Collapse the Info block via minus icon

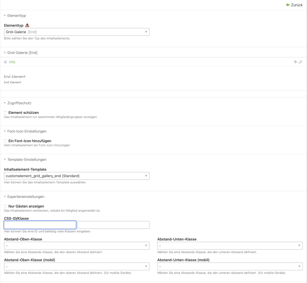tap(5, 62)
